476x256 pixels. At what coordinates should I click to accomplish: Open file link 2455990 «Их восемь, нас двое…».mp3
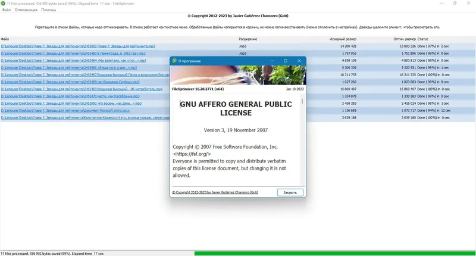pyautogui.click(x=71, y=103)
